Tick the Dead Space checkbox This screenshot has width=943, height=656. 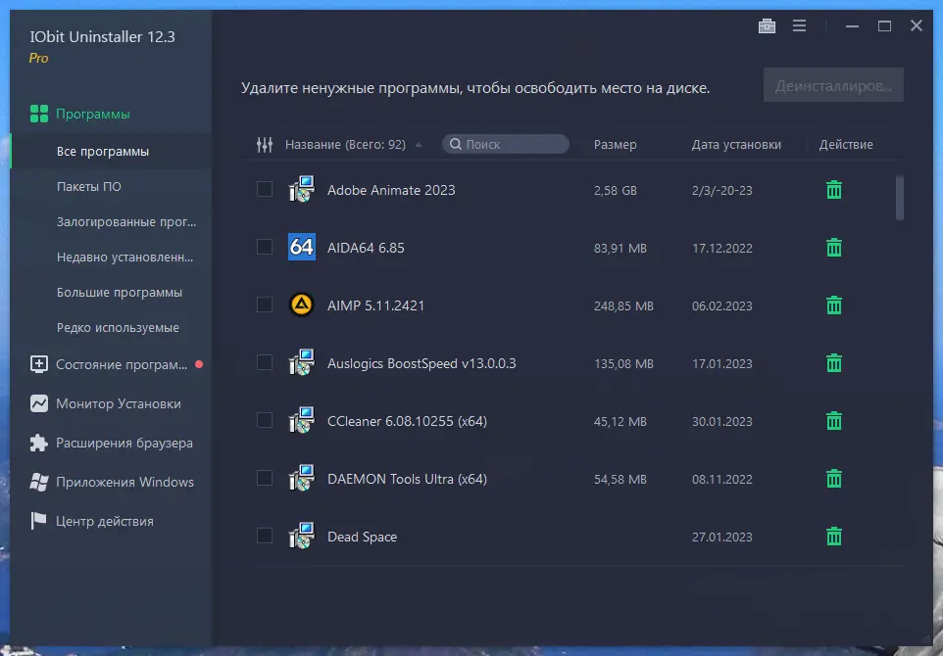click(x=265, y=536)
